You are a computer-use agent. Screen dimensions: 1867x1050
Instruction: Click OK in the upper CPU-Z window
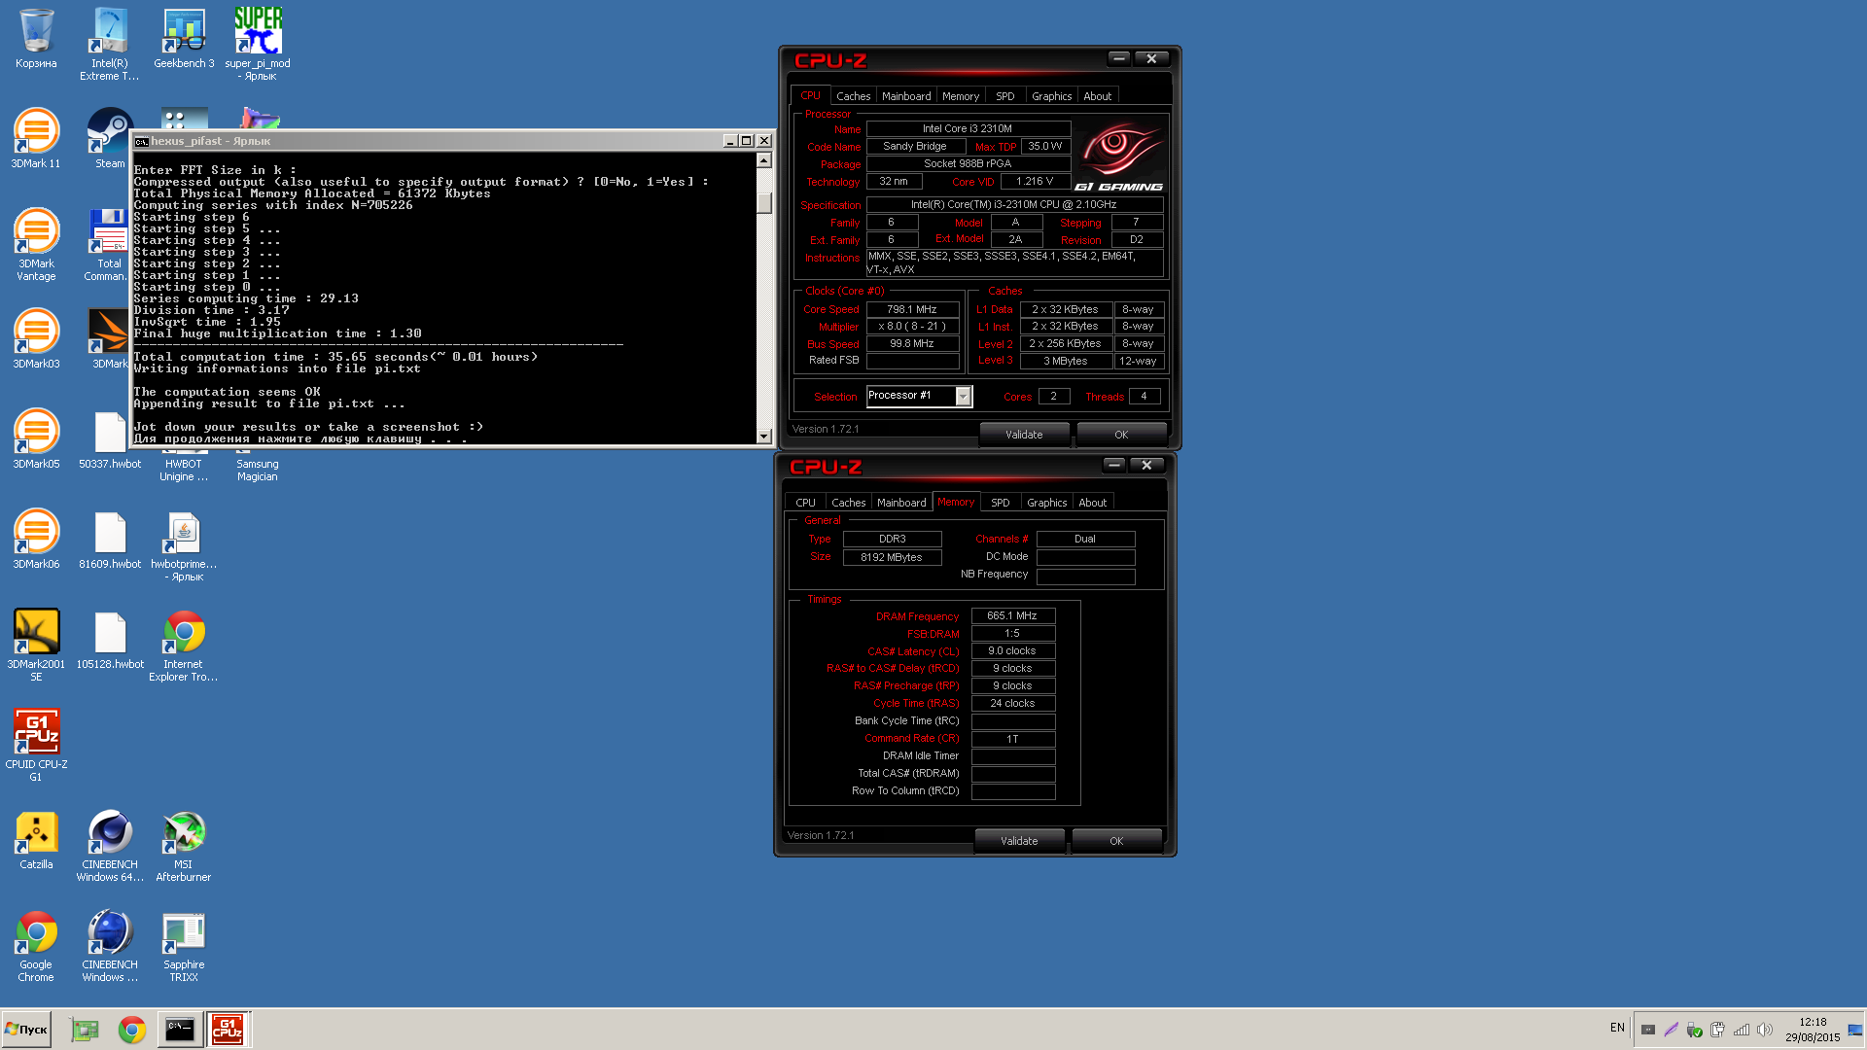tap(1121, 435)
